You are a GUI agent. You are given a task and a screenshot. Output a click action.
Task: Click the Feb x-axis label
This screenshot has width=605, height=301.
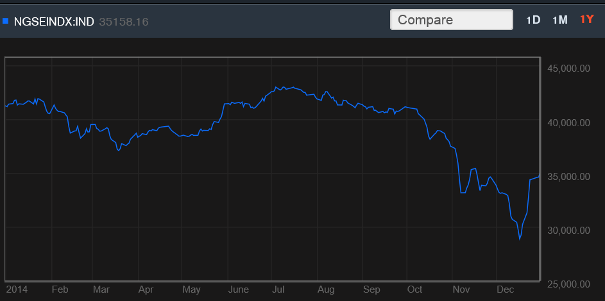pyautogui.click(x=60, y=289)
